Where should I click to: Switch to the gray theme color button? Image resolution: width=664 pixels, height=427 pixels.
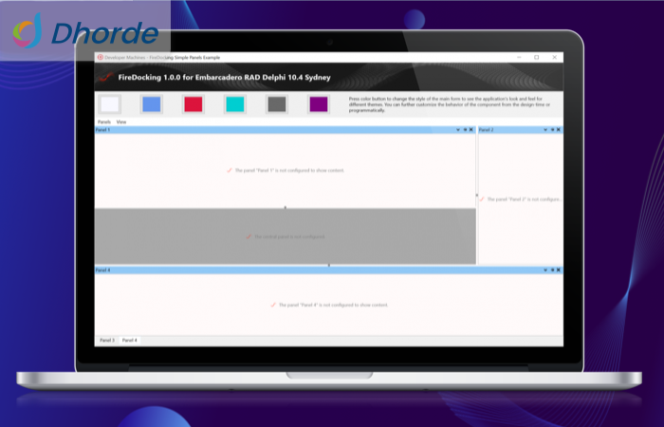[x=276, y=104]
